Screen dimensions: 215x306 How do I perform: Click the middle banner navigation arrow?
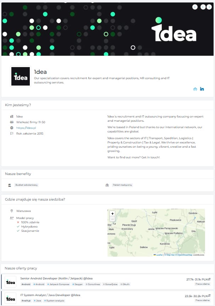coord(203,7)
